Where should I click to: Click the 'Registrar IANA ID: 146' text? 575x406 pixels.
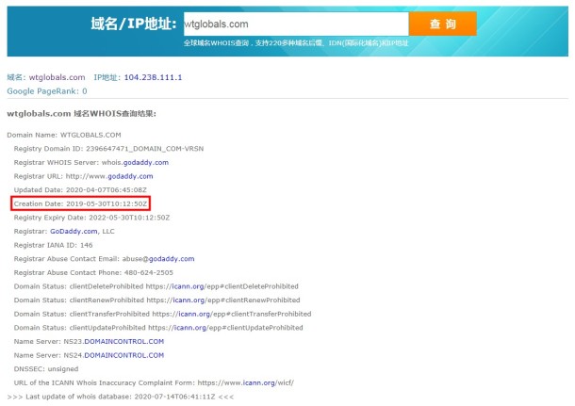click(x=53, y=245)
